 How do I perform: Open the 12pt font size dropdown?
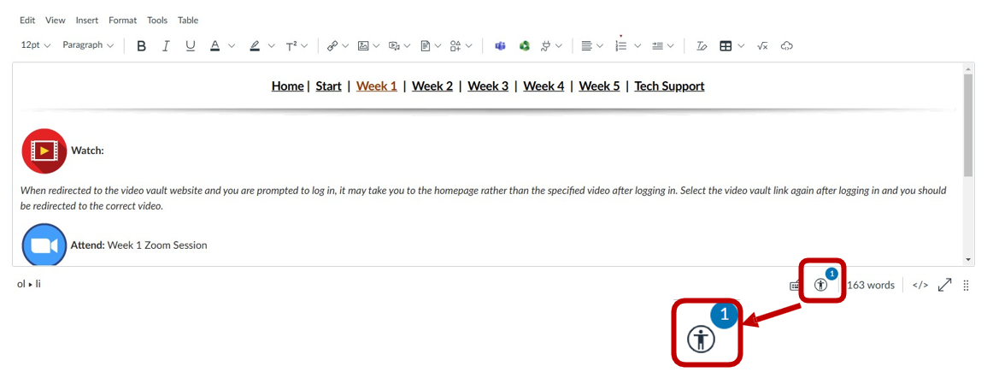coord(36,45)
